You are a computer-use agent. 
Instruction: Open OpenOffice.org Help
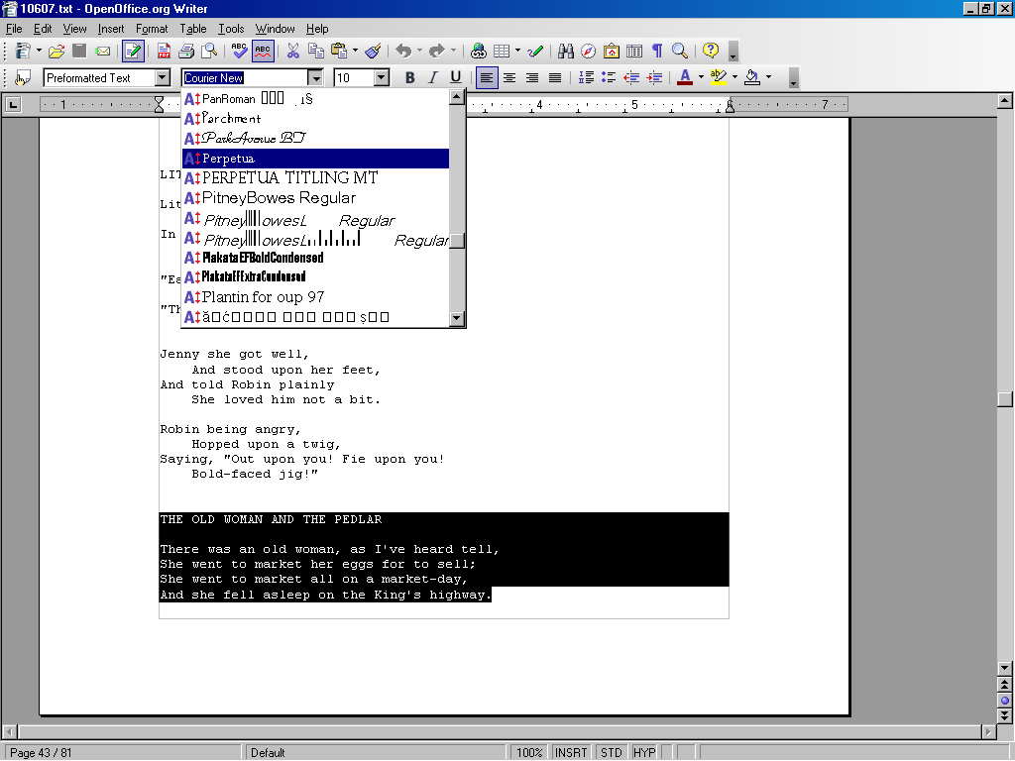[710, 51]
